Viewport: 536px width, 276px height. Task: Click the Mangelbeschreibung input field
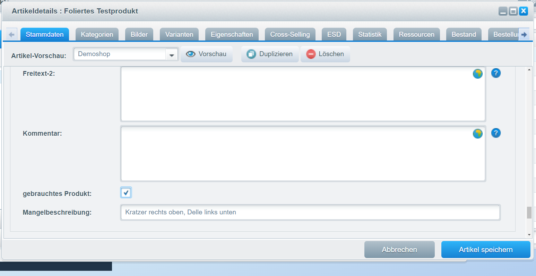click(x=310, y=212)
